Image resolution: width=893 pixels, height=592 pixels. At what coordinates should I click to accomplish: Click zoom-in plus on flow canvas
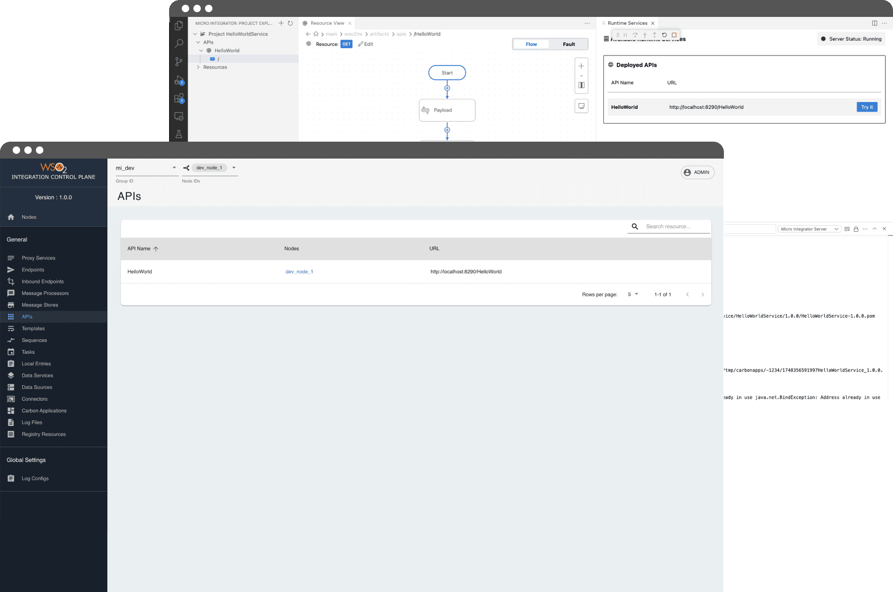(581, 66)
